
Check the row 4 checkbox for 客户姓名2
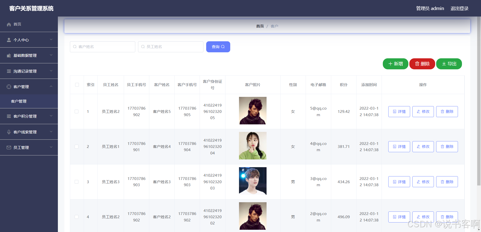coord(77,217)
